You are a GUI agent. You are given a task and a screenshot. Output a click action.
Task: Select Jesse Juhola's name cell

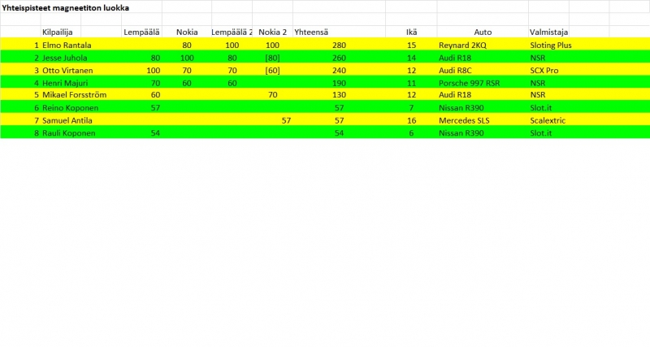tap(65, 59)
